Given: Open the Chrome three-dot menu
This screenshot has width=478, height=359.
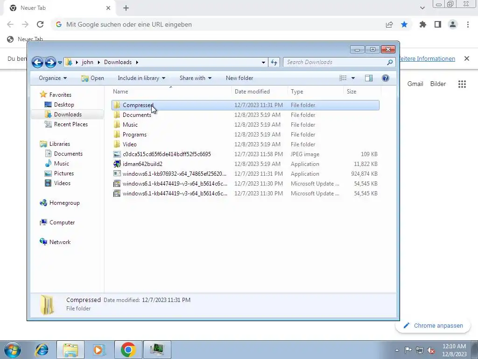Looking at the screenshot, I should click(468, 24).
